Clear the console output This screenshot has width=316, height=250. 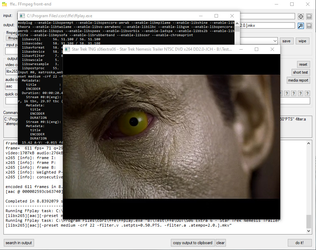pyautogui.click(x=220, y=243)
